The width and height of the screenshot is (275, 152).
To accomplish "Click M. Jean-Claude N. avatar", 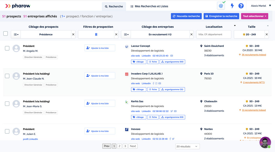I will coord(16,76).
